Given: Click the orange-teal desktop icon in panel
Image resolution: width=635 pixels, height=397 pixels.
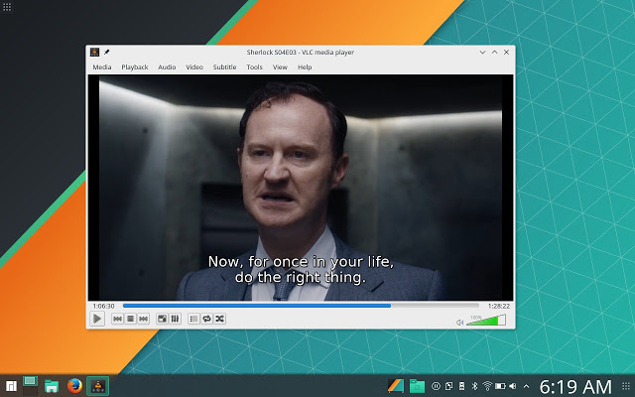Looking at the screenshot, I should [396, 386].
